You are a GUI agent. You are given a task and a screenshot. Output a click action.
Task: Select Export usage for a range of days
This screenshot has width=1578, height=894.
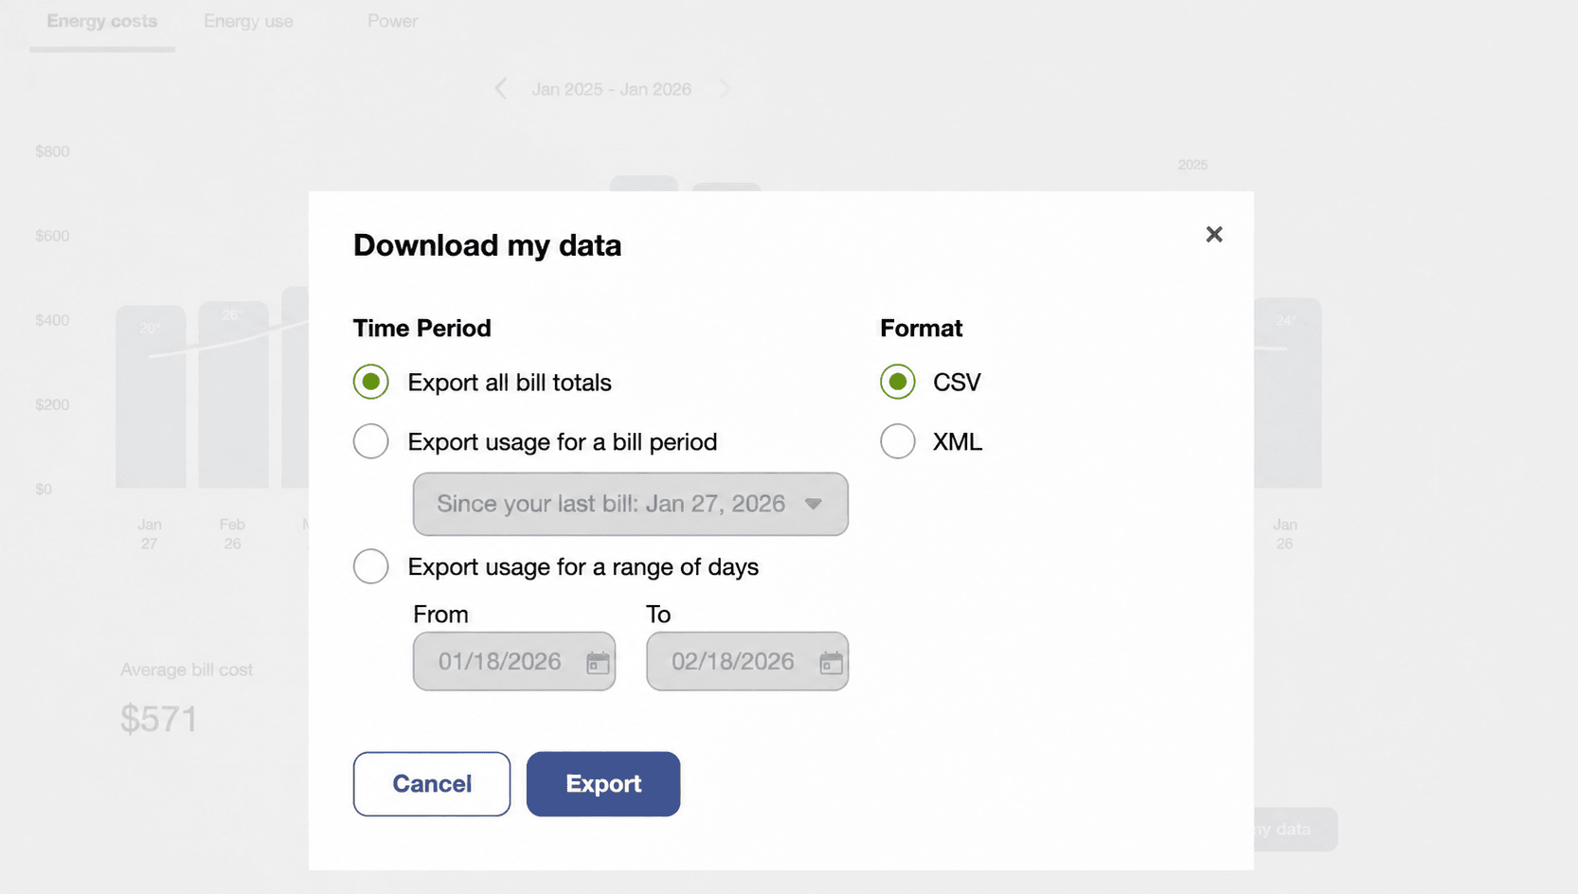[x=370, y=566]
